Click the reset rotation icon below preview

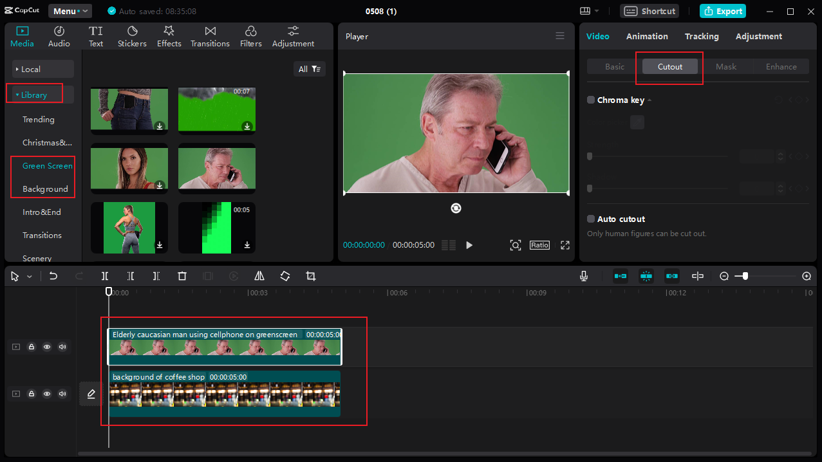456,208
